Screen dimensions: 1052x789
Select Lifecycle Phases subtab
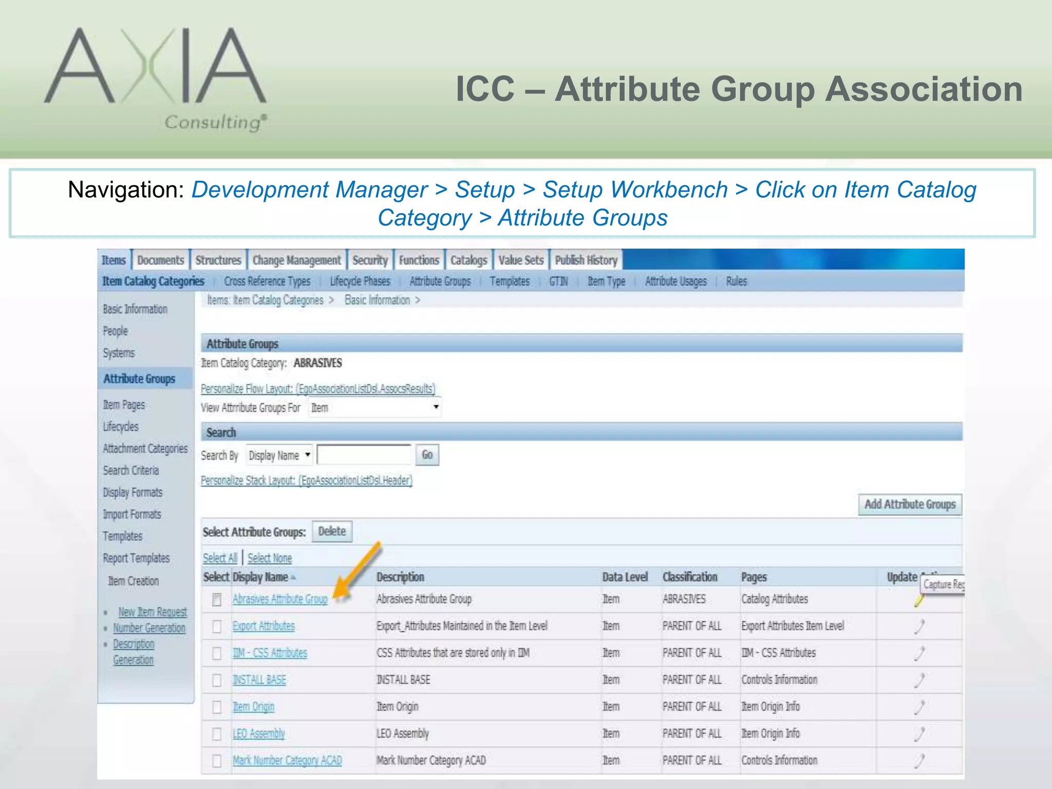click(x=360, y=281)
